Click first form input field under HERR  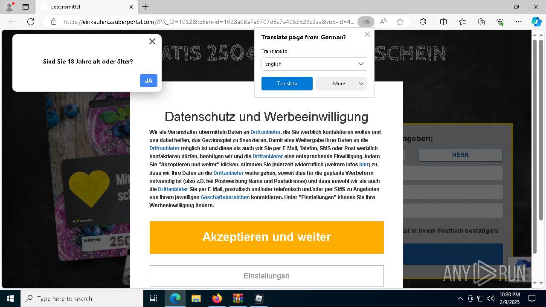pyautogui.click(x=453, y=173)
